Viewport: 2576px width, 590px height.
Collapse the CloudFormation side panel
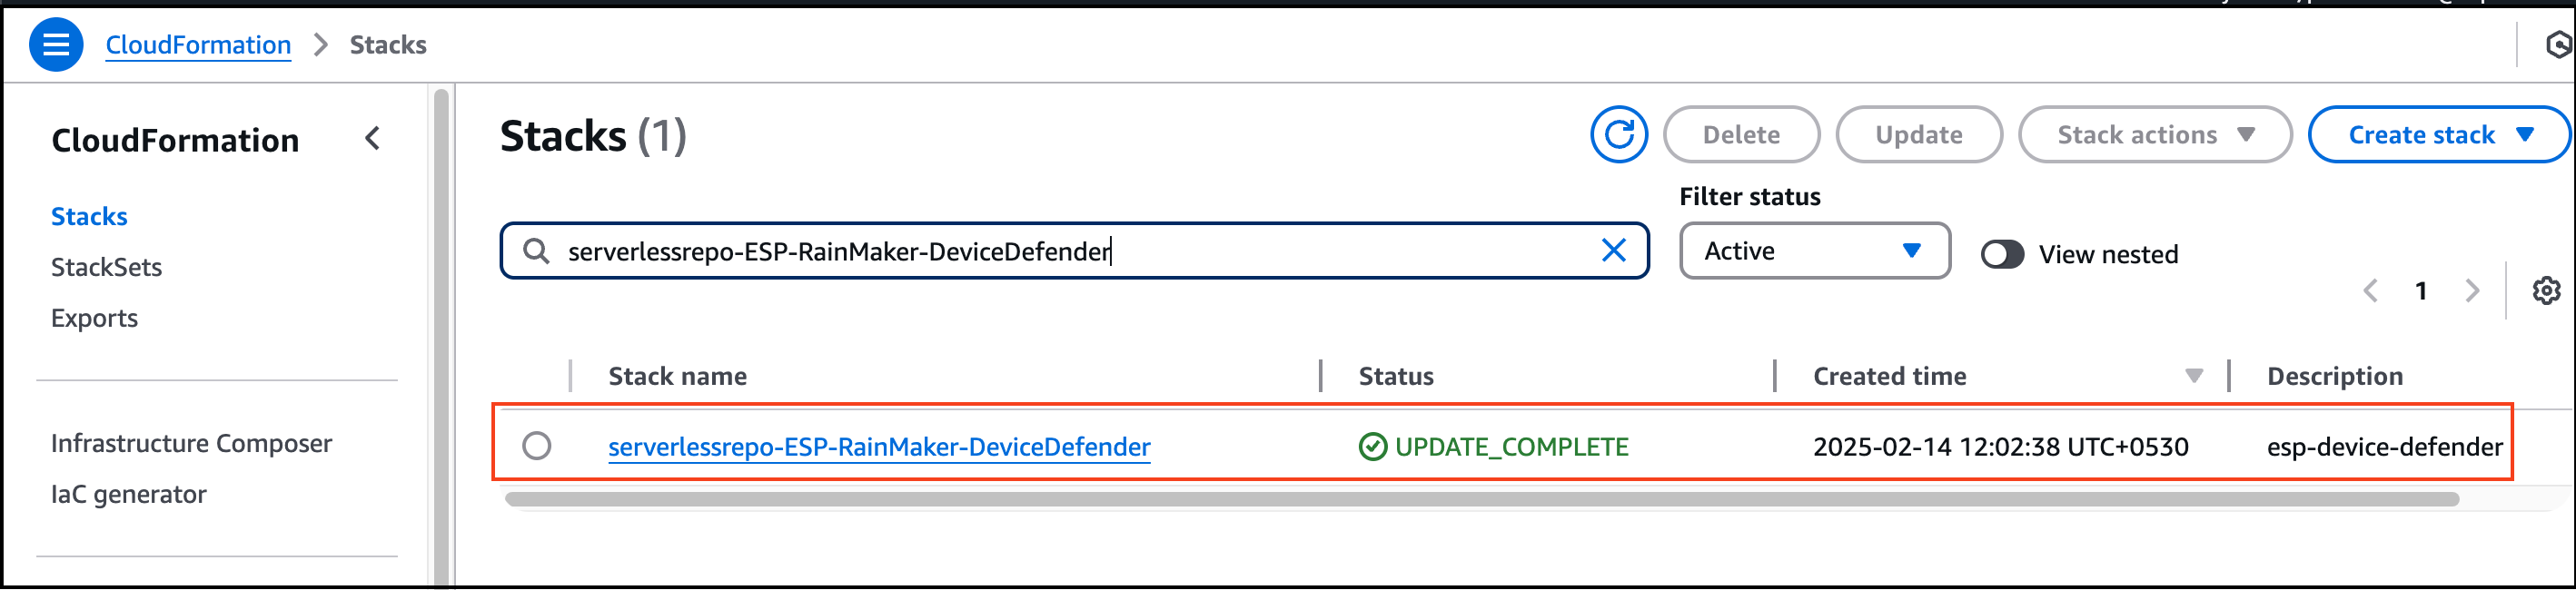coord(373,139)
